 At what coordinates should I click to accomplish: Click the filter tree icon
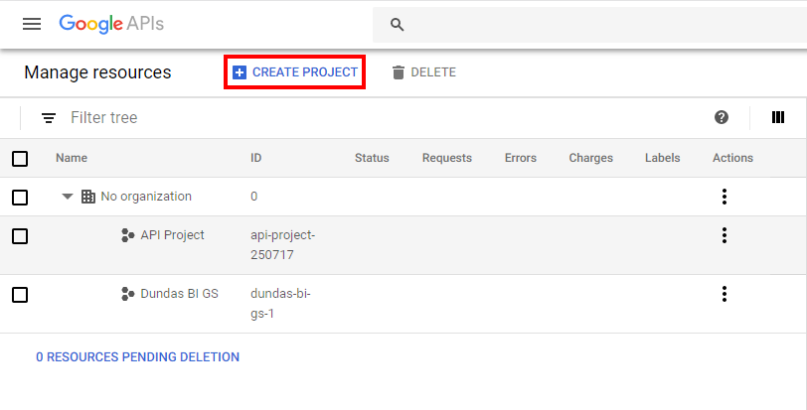point(49,118)
